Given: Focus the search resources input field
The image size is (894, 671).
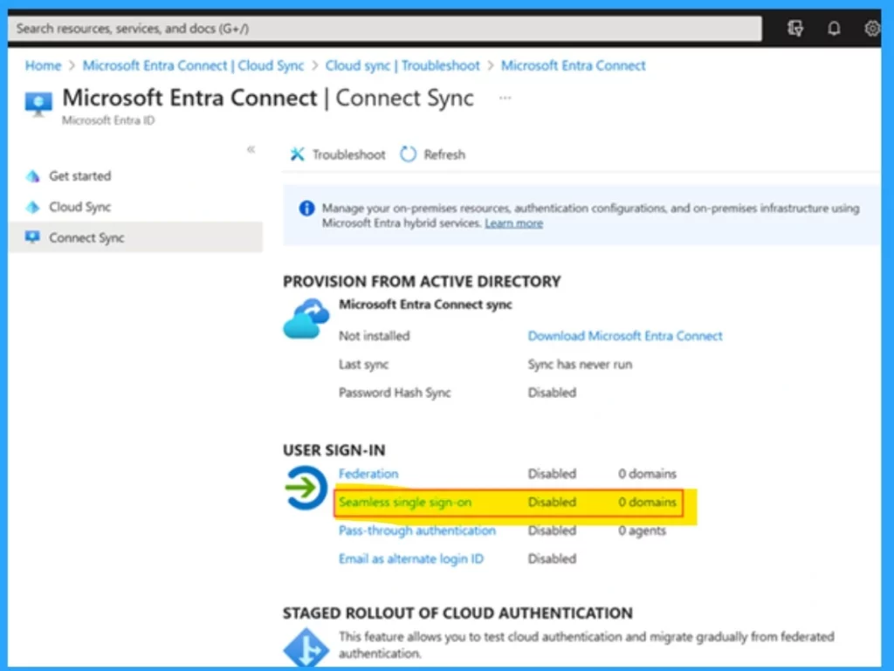Looking at the screenshot, I should click(x=385, y=29).
